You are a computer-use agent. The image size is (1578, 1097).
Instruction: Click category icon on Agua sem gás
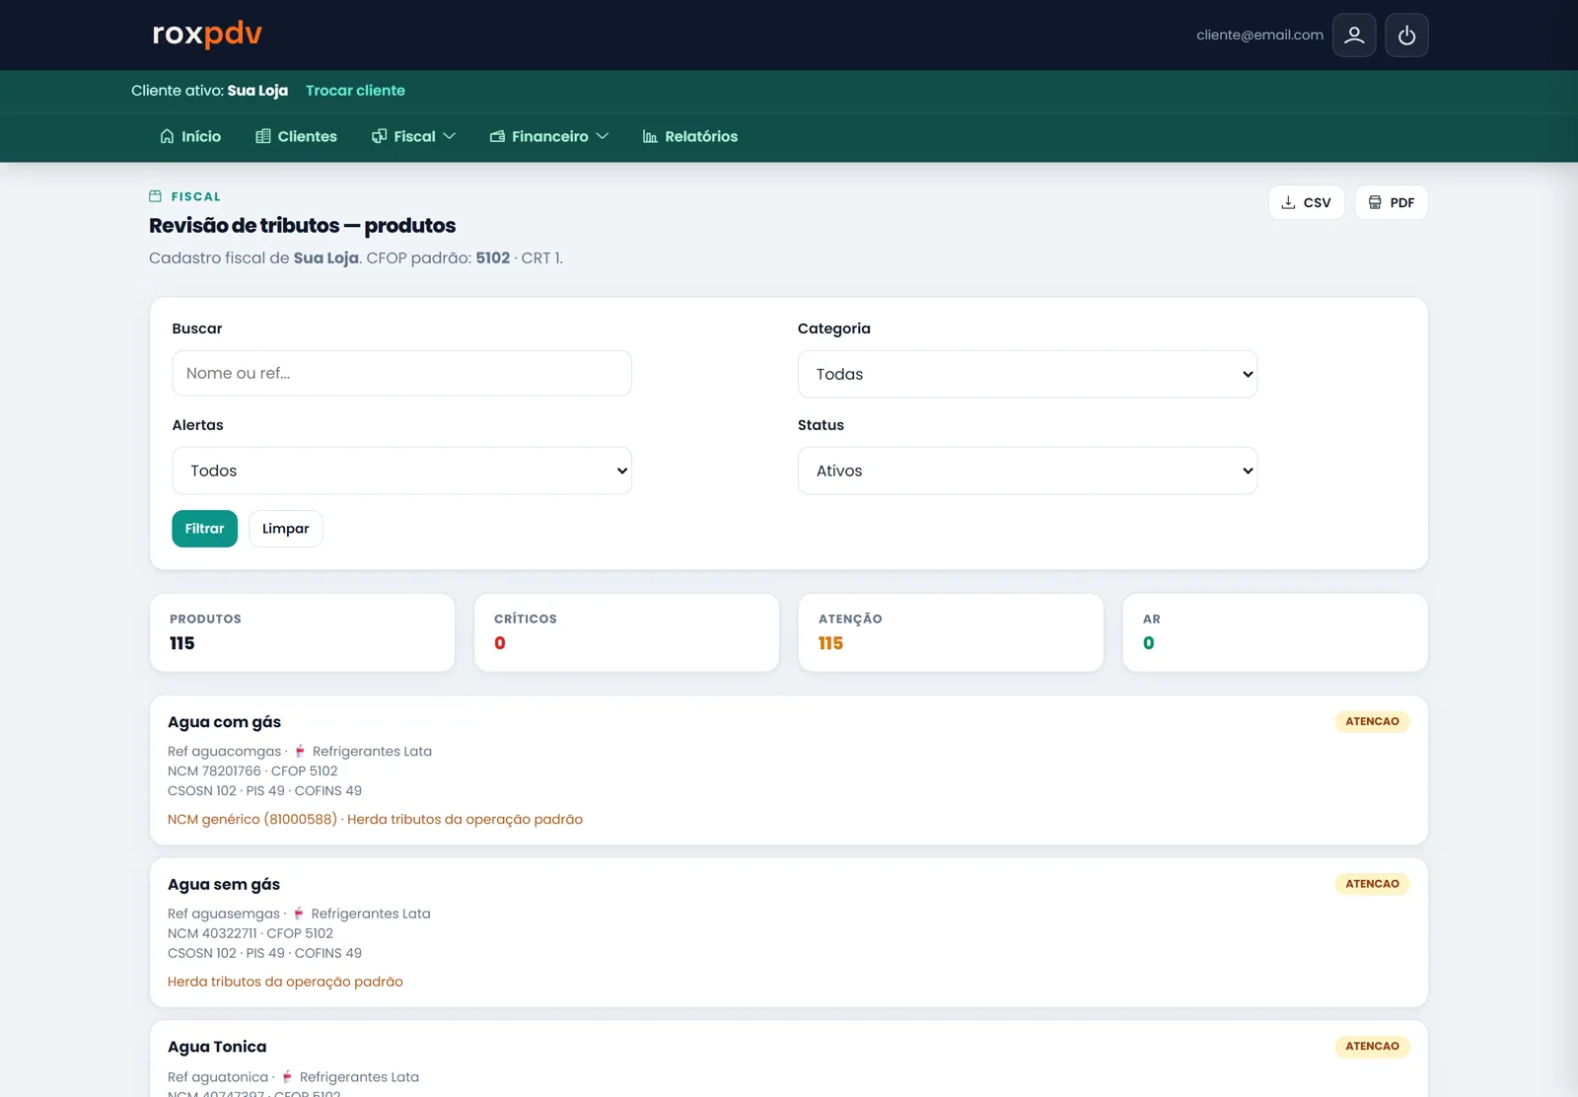tap(299, 914)
